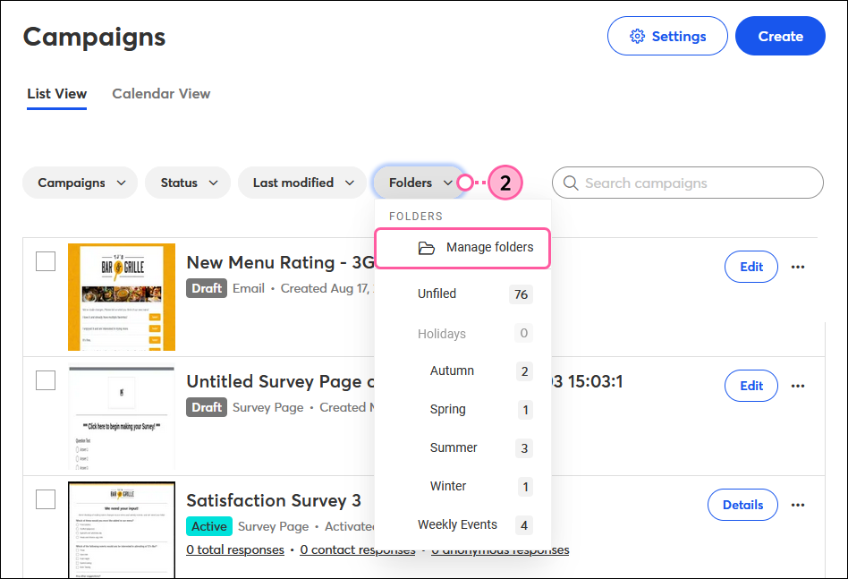Image resolution: width=848 pixels, height=579 pixels.
Task: Filter by the Unfiled folder
Action: [463, 294]
